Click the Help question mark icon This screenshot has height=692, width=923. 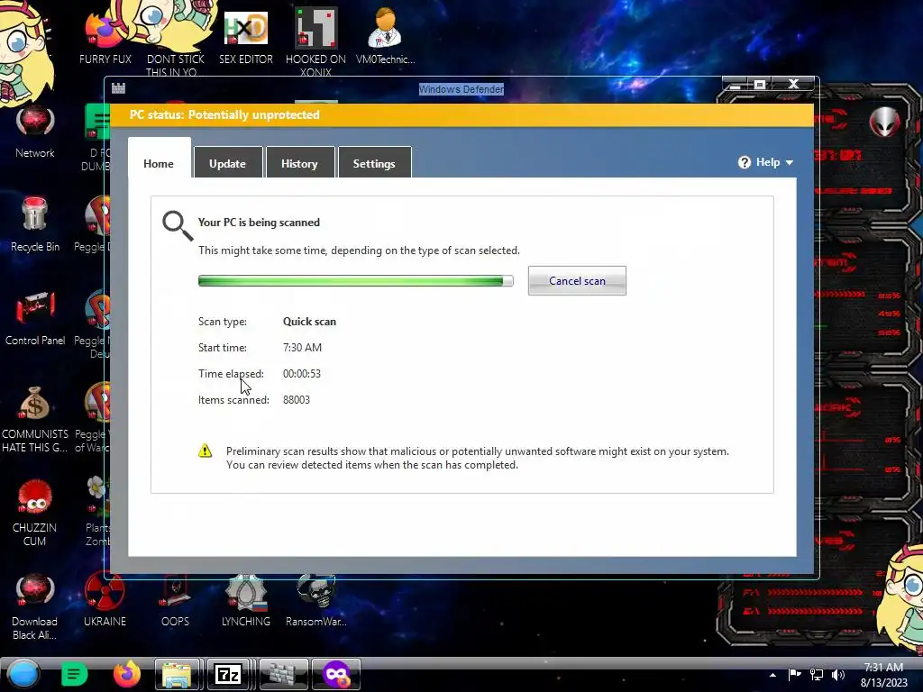coord(744,162)
